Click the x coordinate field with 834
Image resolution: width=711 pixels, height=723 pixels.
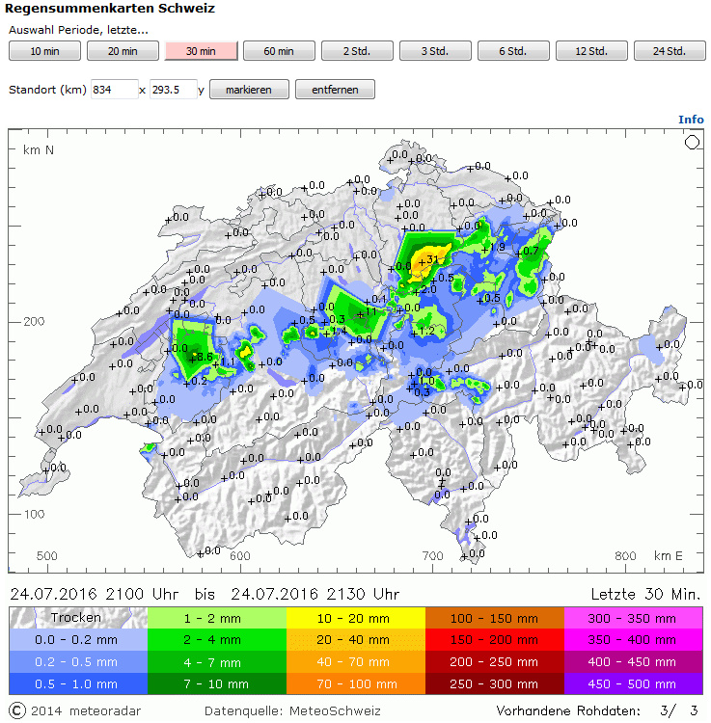[x=114, y=90]
